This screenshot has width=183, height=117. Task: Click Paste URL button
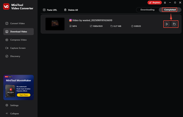pos(50,10)
